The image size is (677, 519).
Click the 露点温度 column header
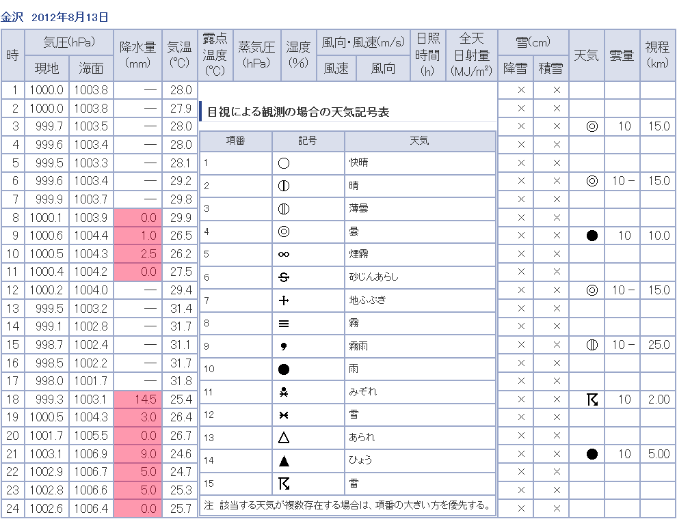tap(215, 55)
